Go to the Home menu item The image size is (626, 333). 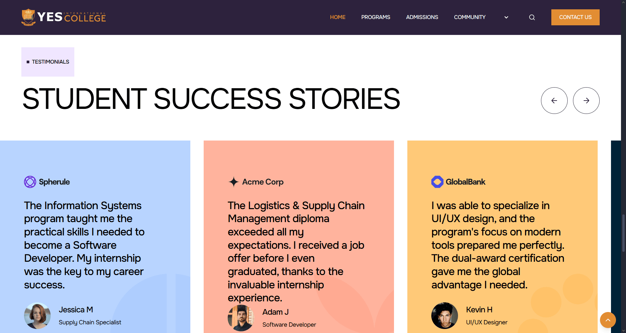point(338,17)
